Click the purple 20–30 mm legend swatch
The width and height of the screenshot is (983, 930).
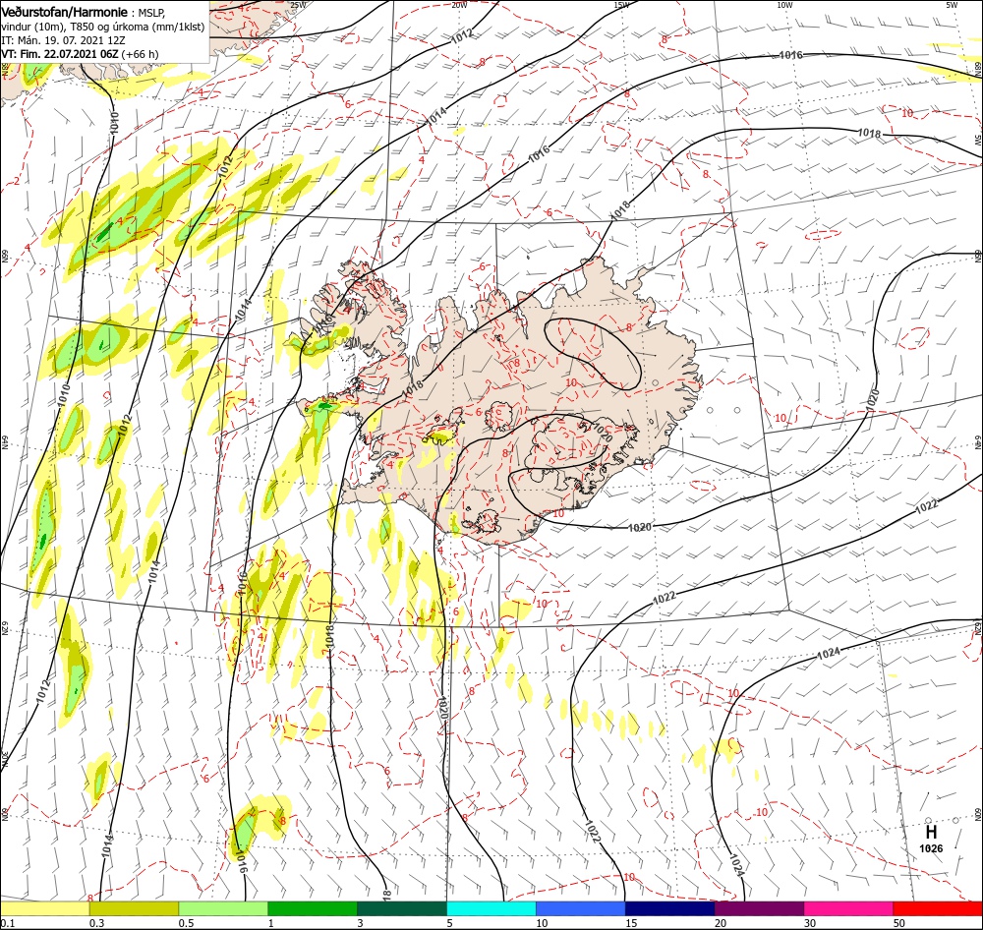[x=759, y=908]
